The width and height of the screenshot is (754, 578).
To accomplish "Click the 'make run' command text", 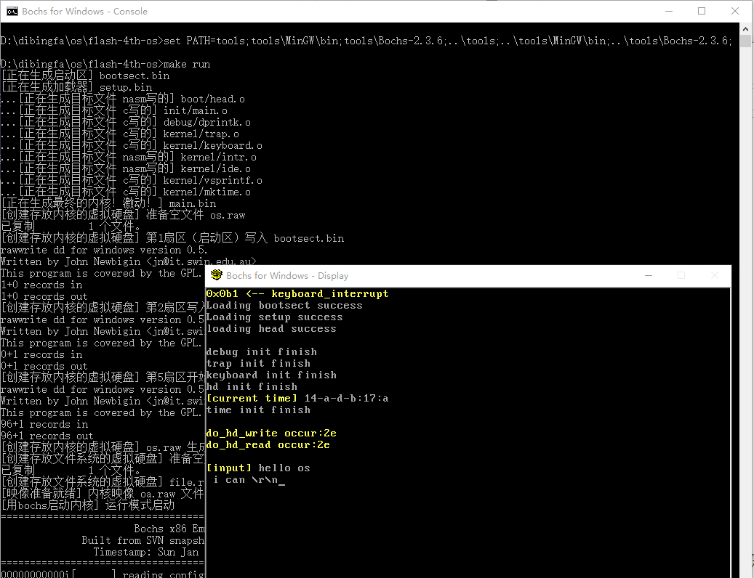I will click(187, 65).
